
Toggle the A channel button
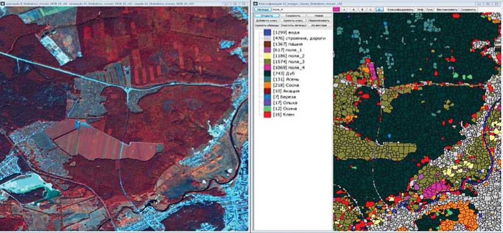coord(355,9)
